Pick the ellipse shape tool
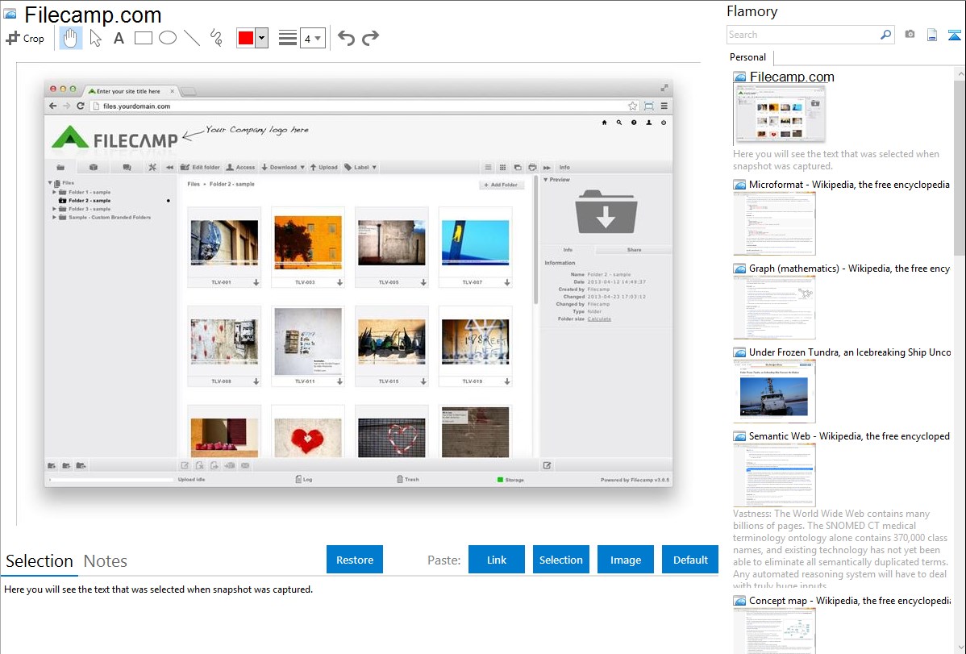This screenshot has width=966, height=654. (168, 38)
